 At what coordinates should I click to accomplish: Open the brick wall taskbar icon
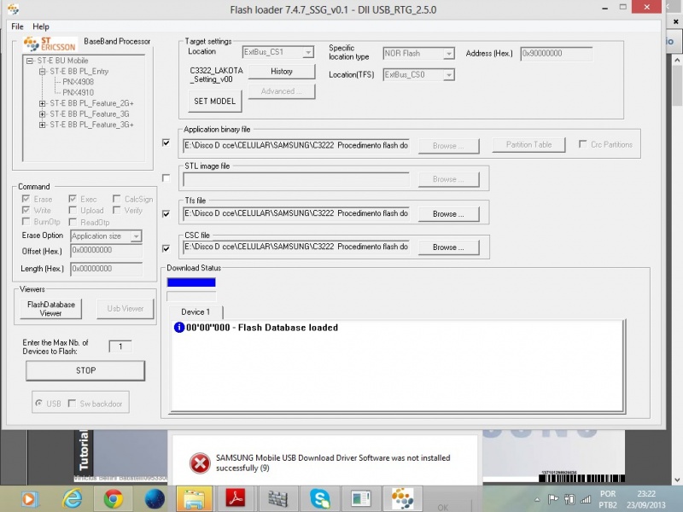coord(277,499)
